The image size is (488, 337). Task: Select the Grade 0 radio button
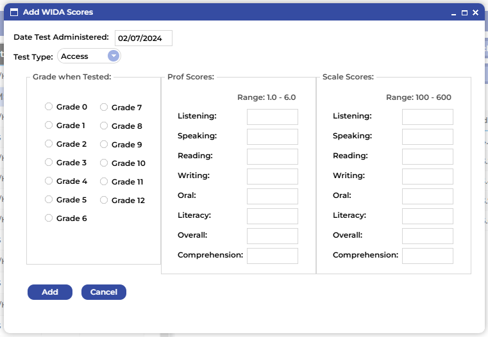tap(49, 107)
